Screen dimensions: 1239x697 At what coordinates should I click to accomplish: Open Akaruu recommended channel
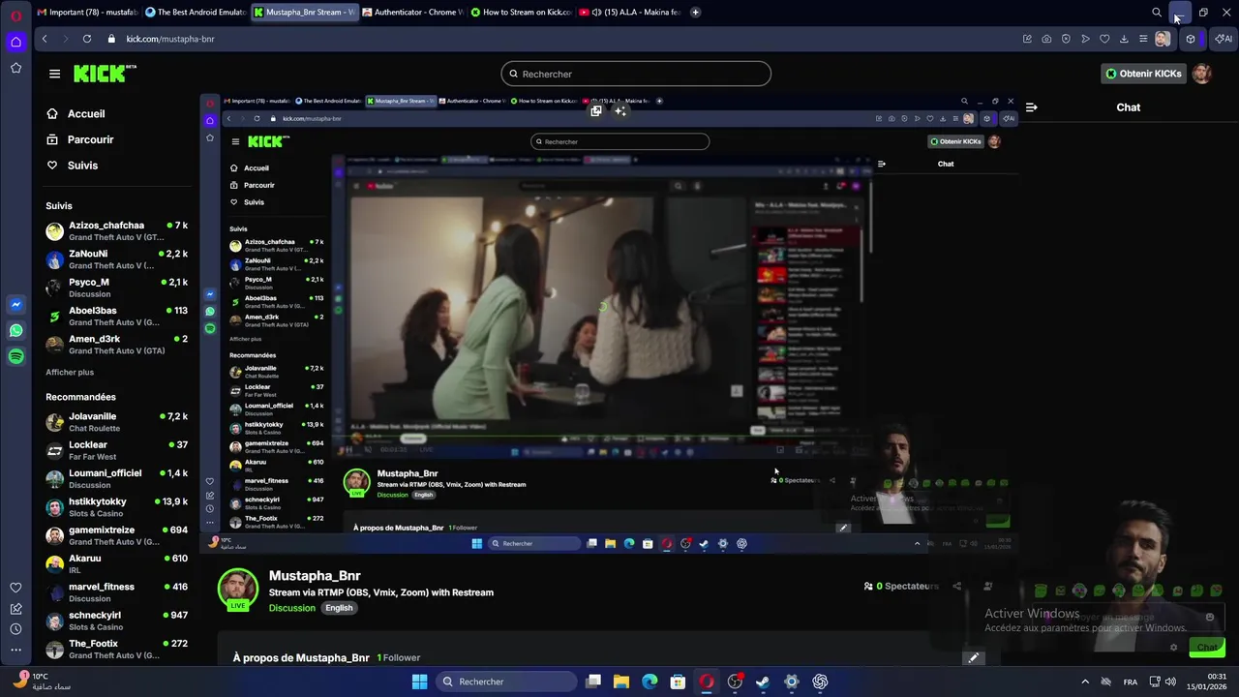click(x=116, y=563)
